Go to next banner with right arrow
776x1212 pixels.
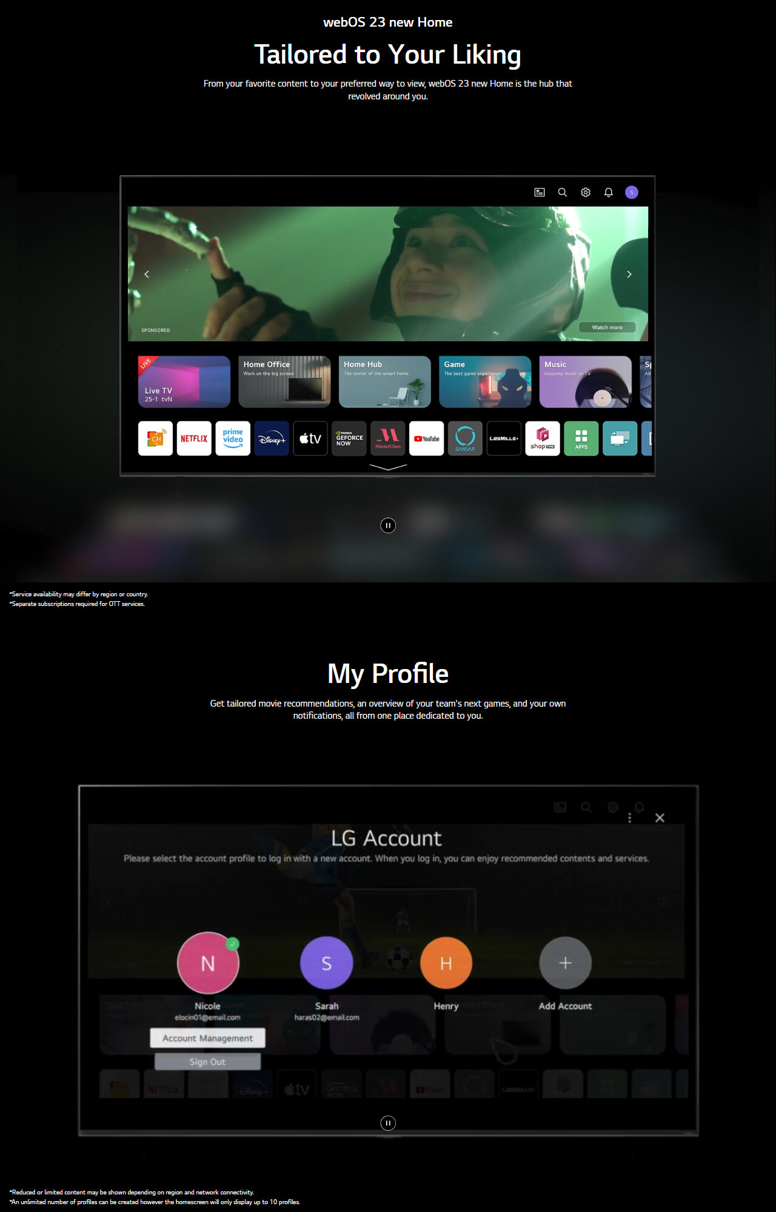(x=629, y=275)
